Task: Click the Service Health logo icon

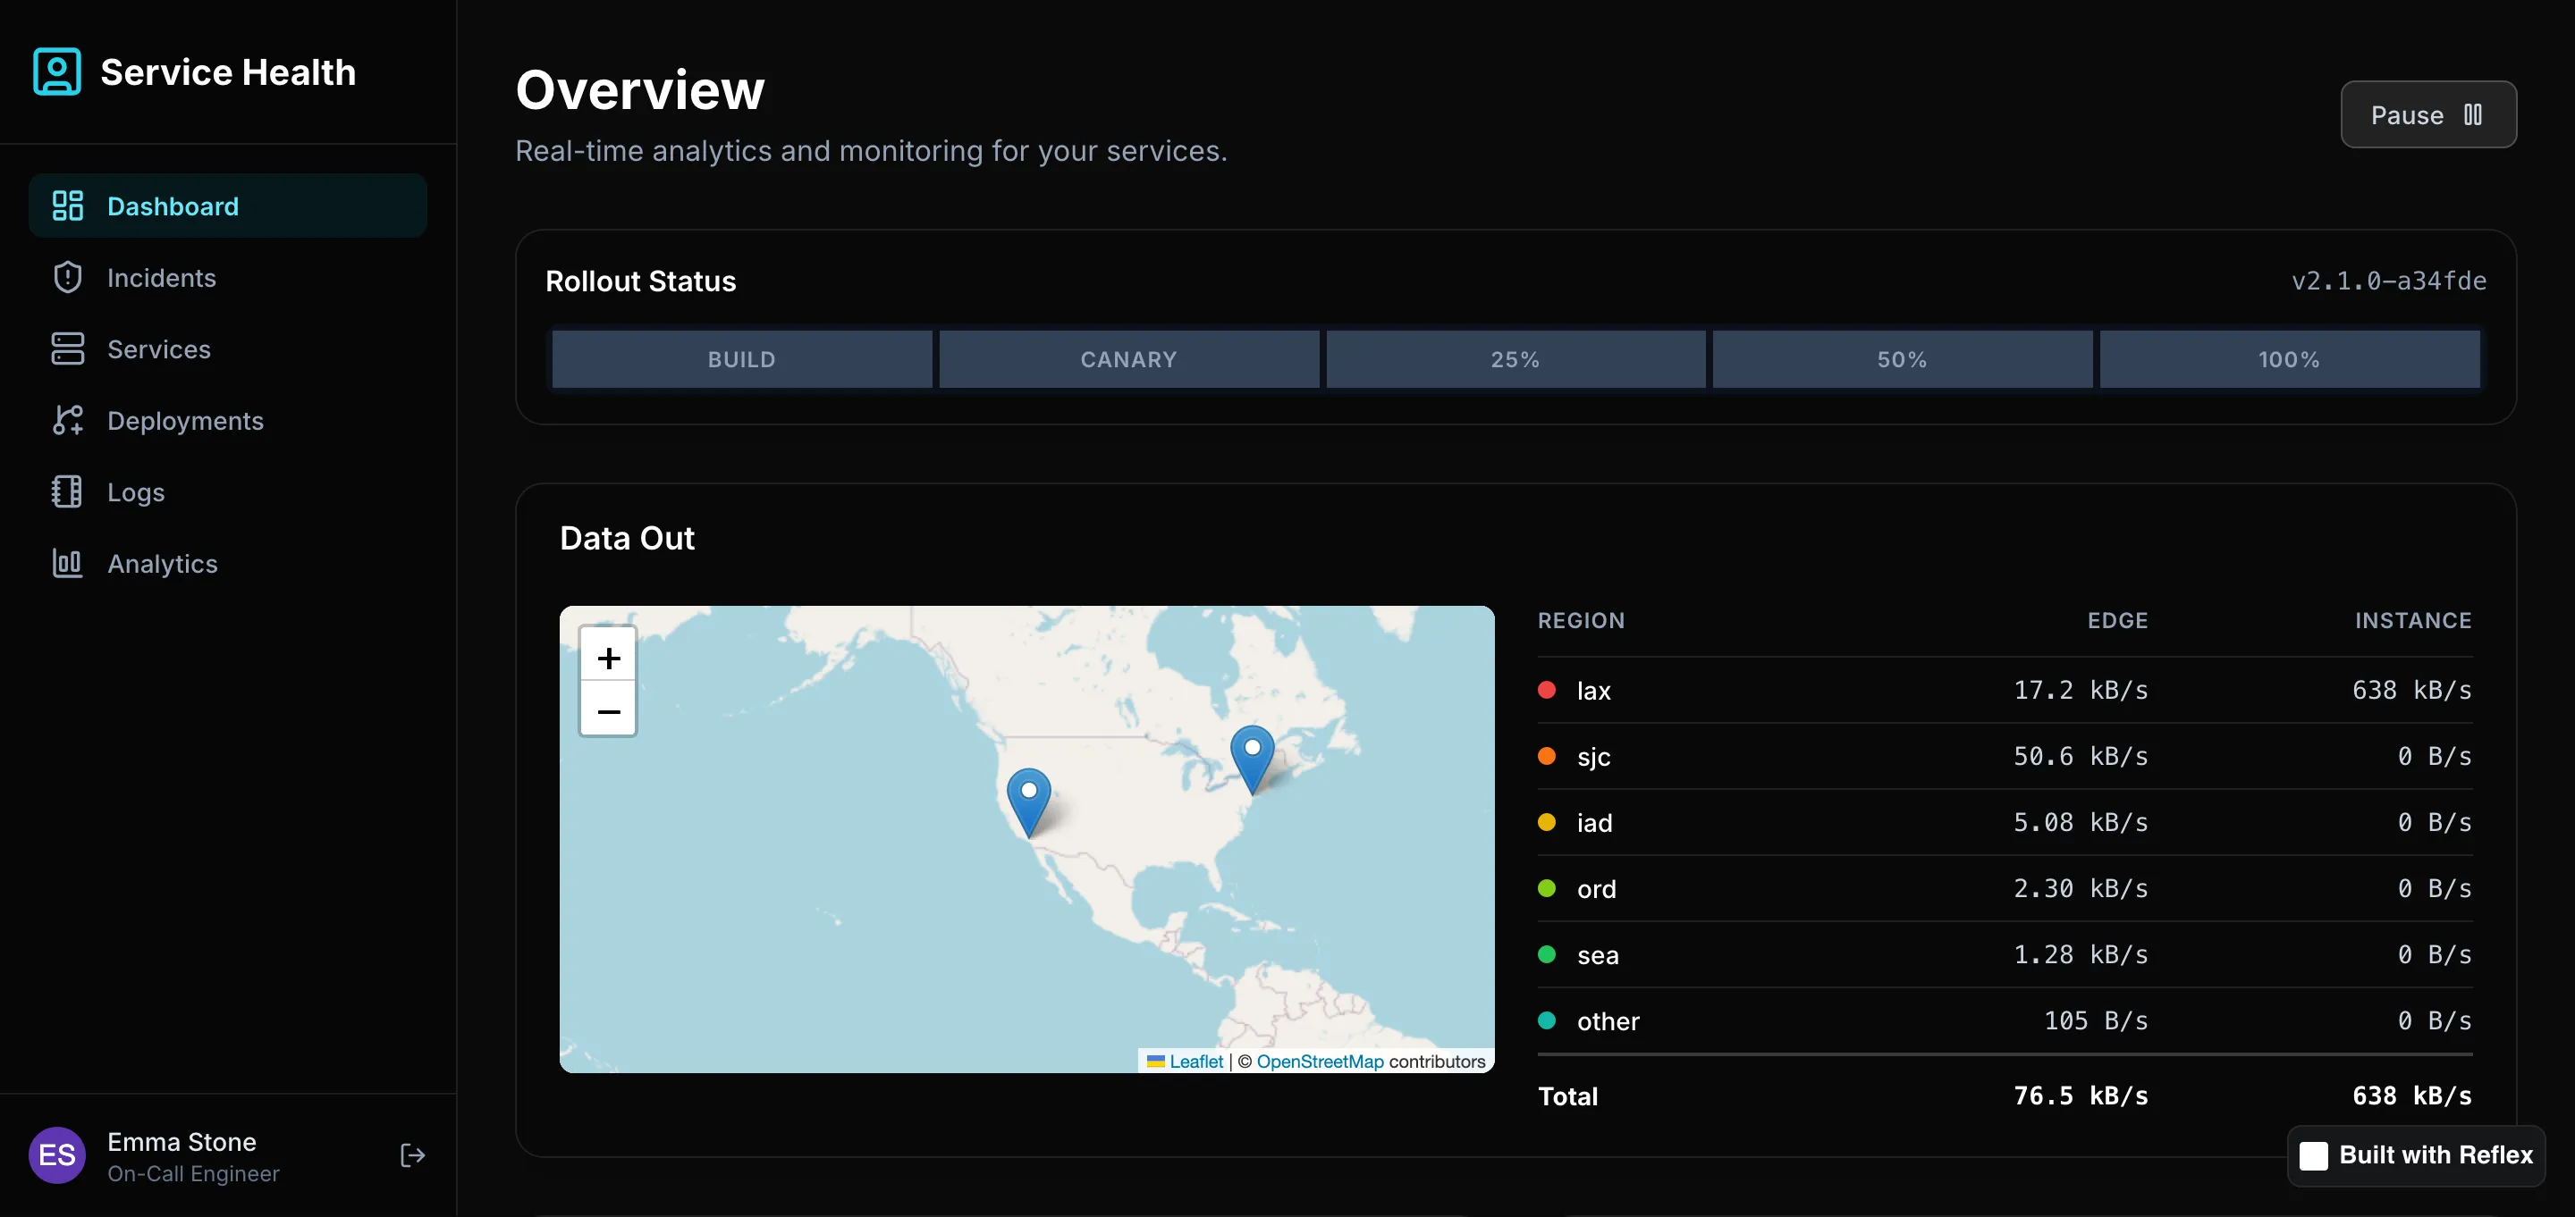Action: click(x=57, y=72)
